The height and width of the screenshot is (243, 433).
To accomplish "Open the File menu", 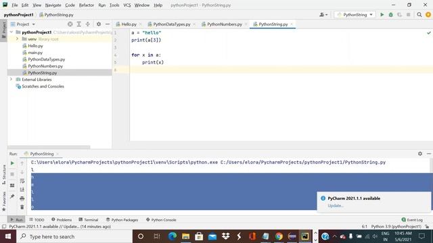I will [15, 5].
